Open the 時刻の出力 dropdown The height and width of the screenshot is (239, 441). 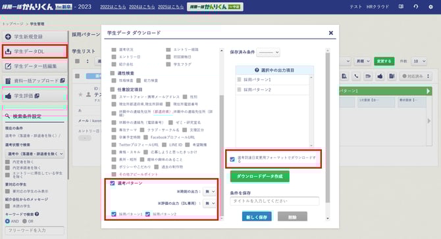coord(209,192)
